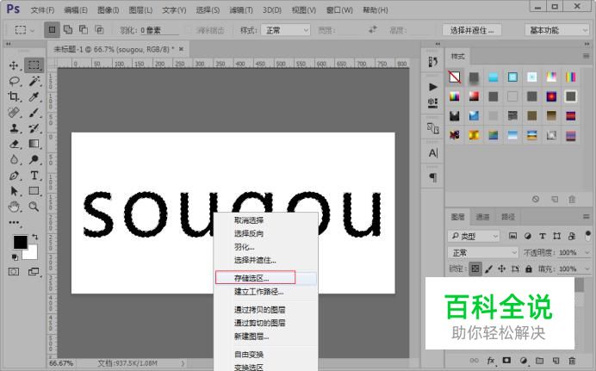Toggle Quick Mask mode
Viewport: 596px width, 371px height.
(14, 271)
